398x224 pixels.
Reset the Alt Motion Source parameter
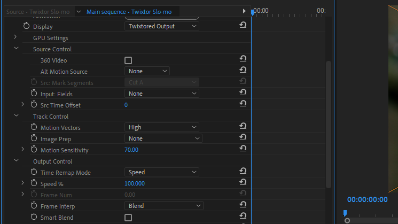coord(243,69)
